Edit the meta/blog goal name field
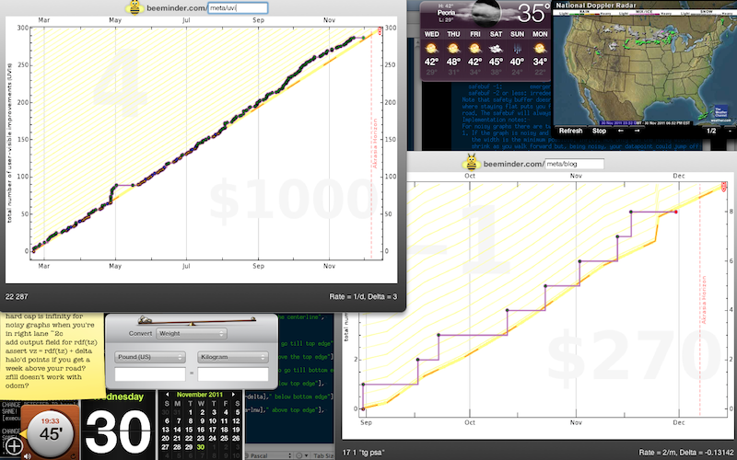Screen dimensions: 737x460 click(x=574, y=164)
